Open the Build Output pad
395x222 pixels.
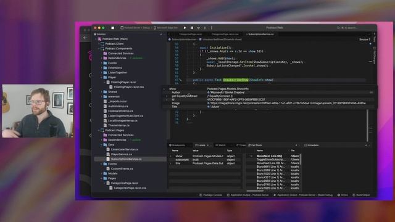pos(361,195)
